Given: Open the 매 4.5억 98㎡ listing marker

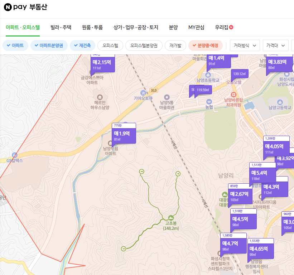Looking at the screenshot, I should pyautogui.click(x=244, y=219).
